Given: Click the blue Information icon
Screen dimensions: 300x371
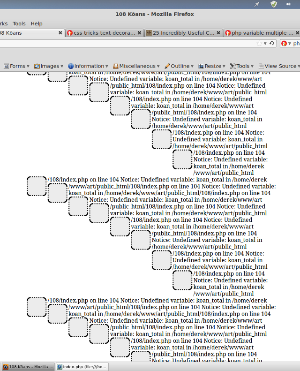Looking at the screenshot, I should tap(71, 66).
